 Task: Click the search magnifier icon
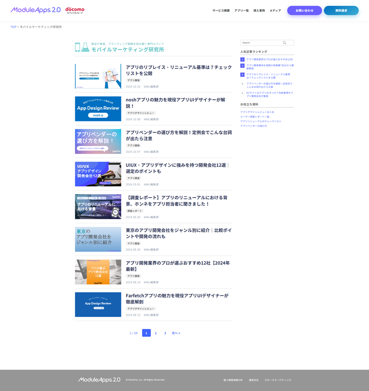click(x=284, y=43)
